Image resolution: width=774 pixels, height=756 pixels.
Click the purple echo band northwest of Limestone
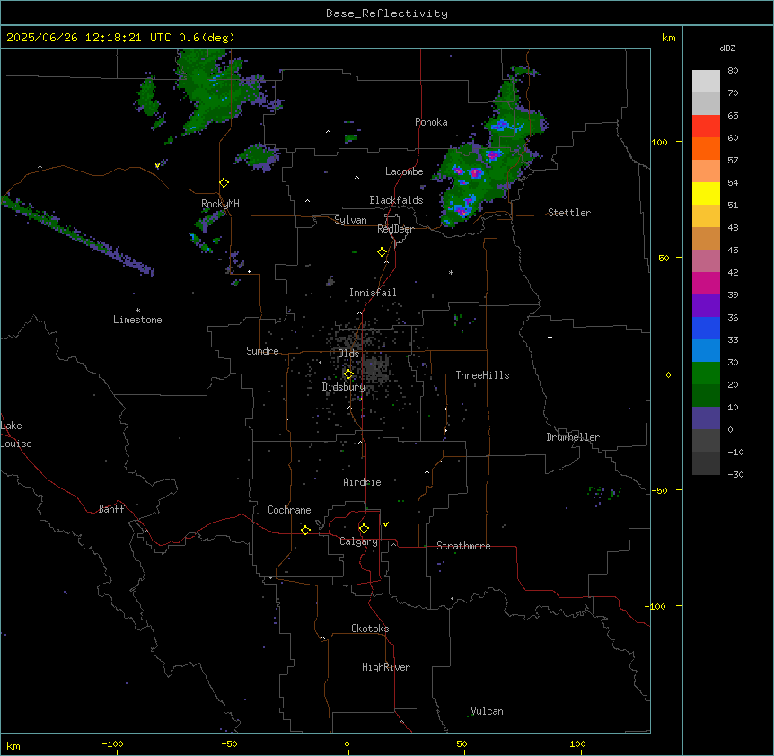tap(79, 236)
